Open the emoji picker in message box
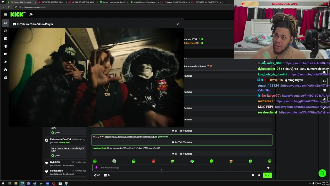Screen dimensions: 330x186 (x=268, y=168)
